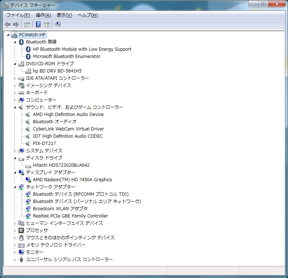Click the Show/Hide Action Pane toolbar icon
Screen dimensions: 288x278
click(x=47, y=25)
